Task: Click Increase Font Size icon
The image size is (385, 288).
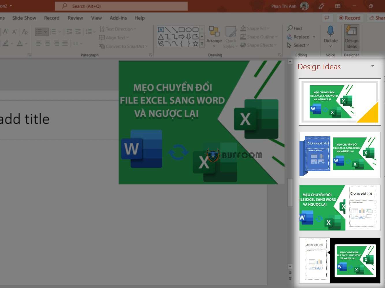Action: pyautogui.click(x=5, y=31)
